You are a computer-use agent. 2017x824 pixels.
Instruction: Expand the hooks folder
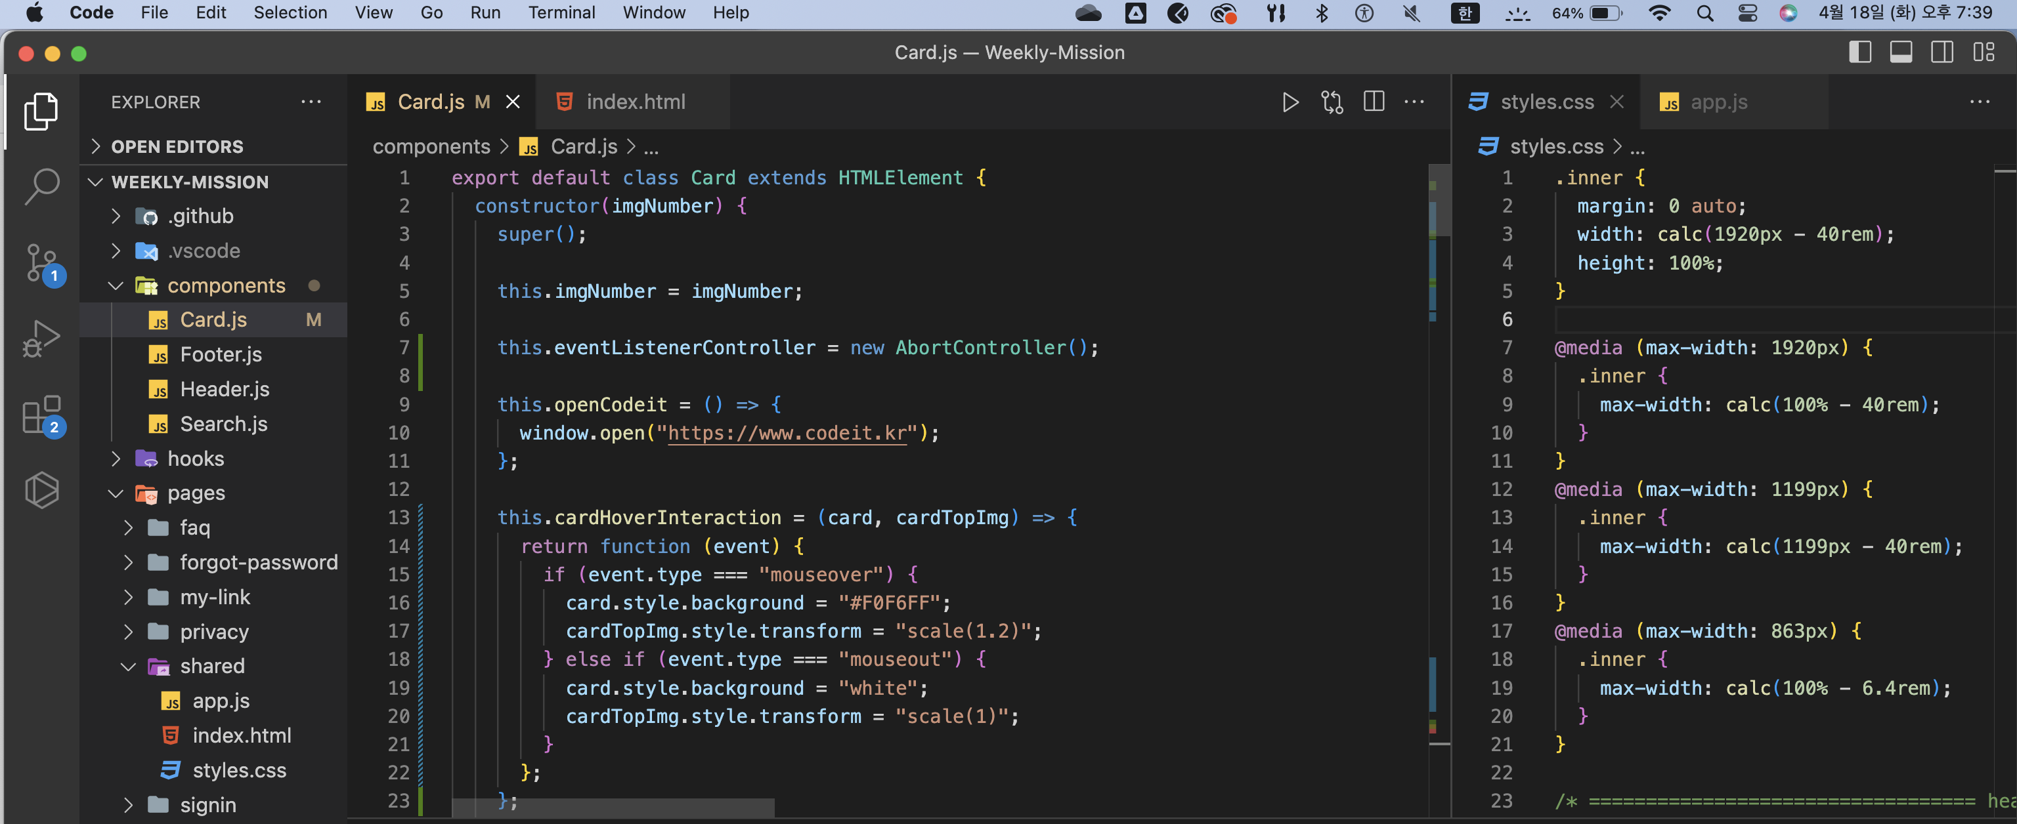click(x=195, y=459)
